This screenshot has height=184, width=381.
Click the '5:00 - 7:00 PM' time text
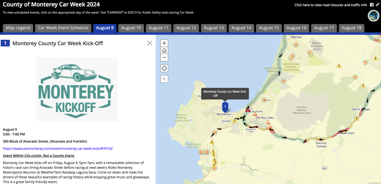pyautogui.click(x=14, y=134)
